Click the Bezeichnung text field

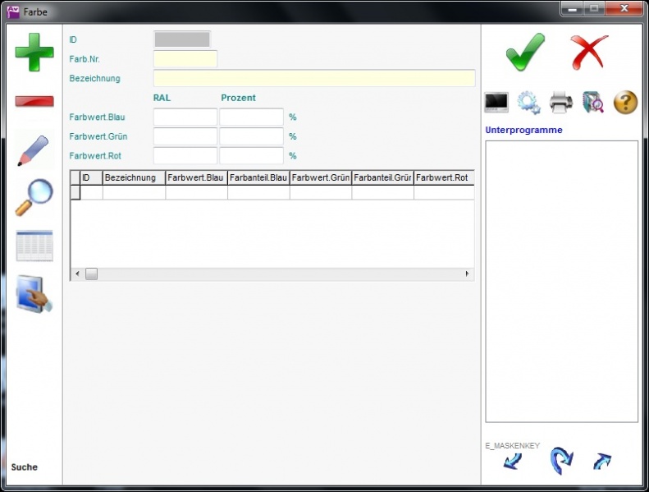coord(313,79)
